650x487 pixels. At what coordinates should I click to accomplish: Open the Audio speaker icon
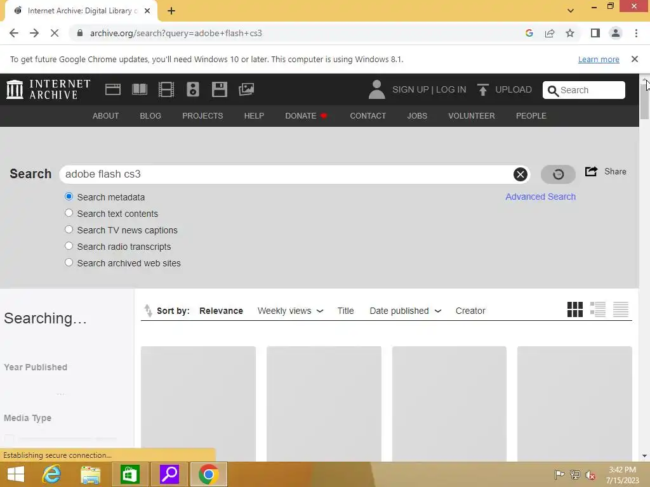193,89
